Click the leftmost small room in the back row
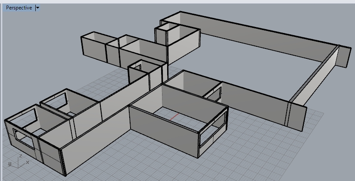 (94, 47)
